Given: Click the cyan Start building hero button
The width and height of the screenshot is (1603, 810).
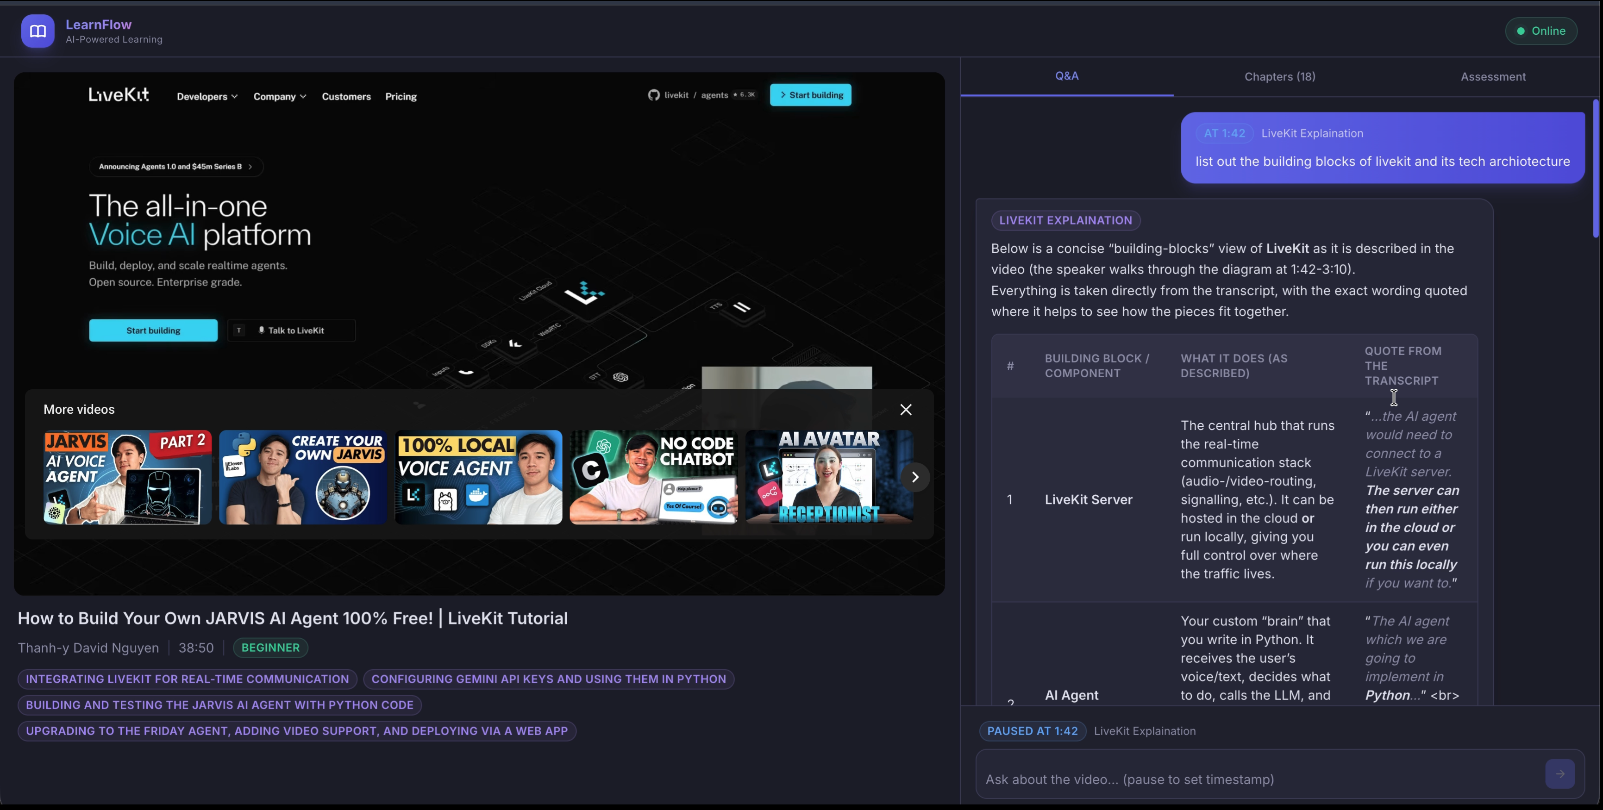Looking at the screenshot, I should click(153, 330).
